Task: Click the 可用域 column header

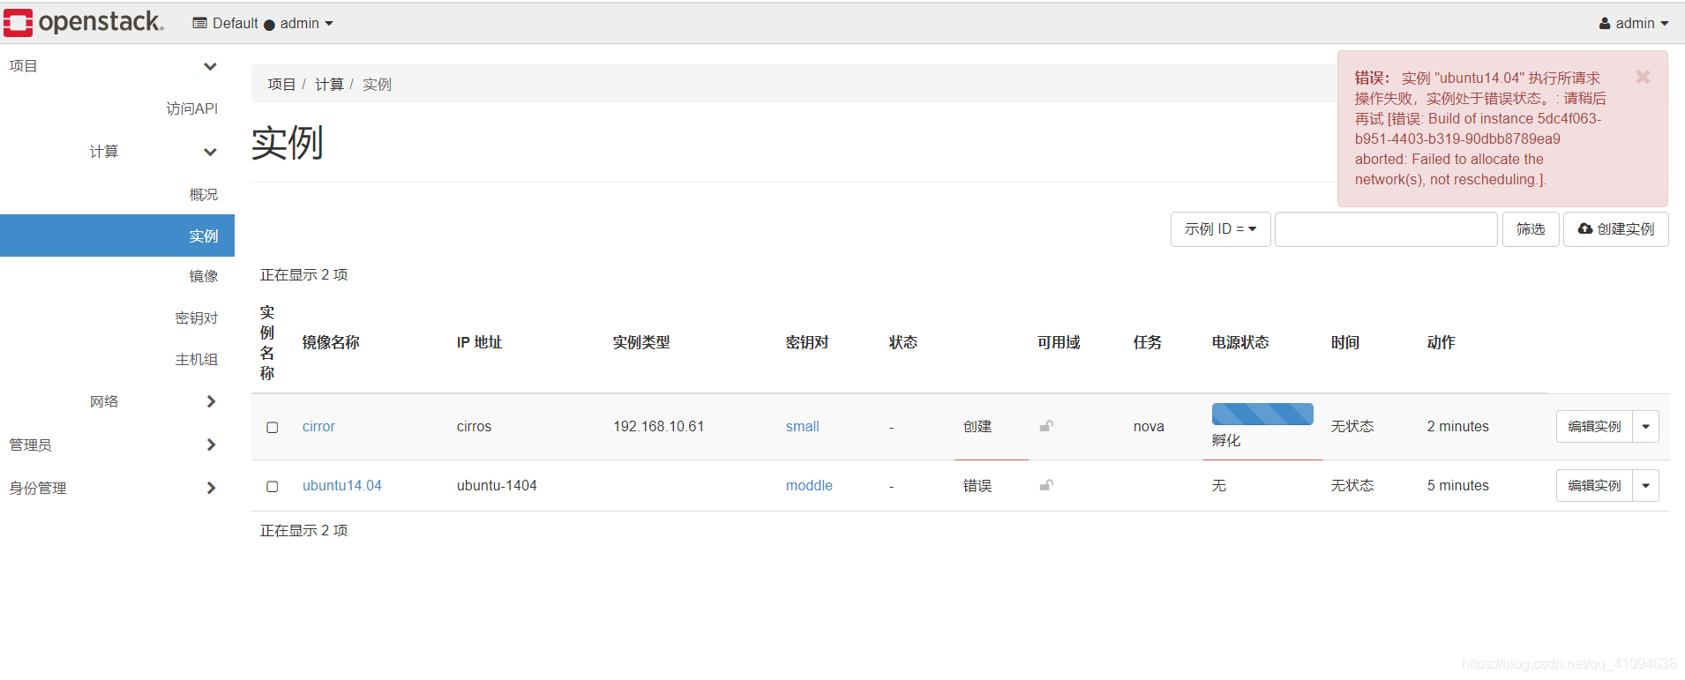Action: click(x=1059, y=342)
